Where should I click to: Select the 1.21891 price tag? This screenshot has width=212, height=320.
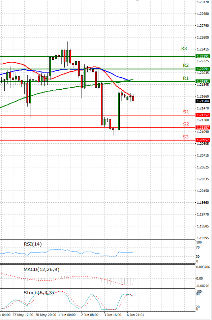pos(202,82)
